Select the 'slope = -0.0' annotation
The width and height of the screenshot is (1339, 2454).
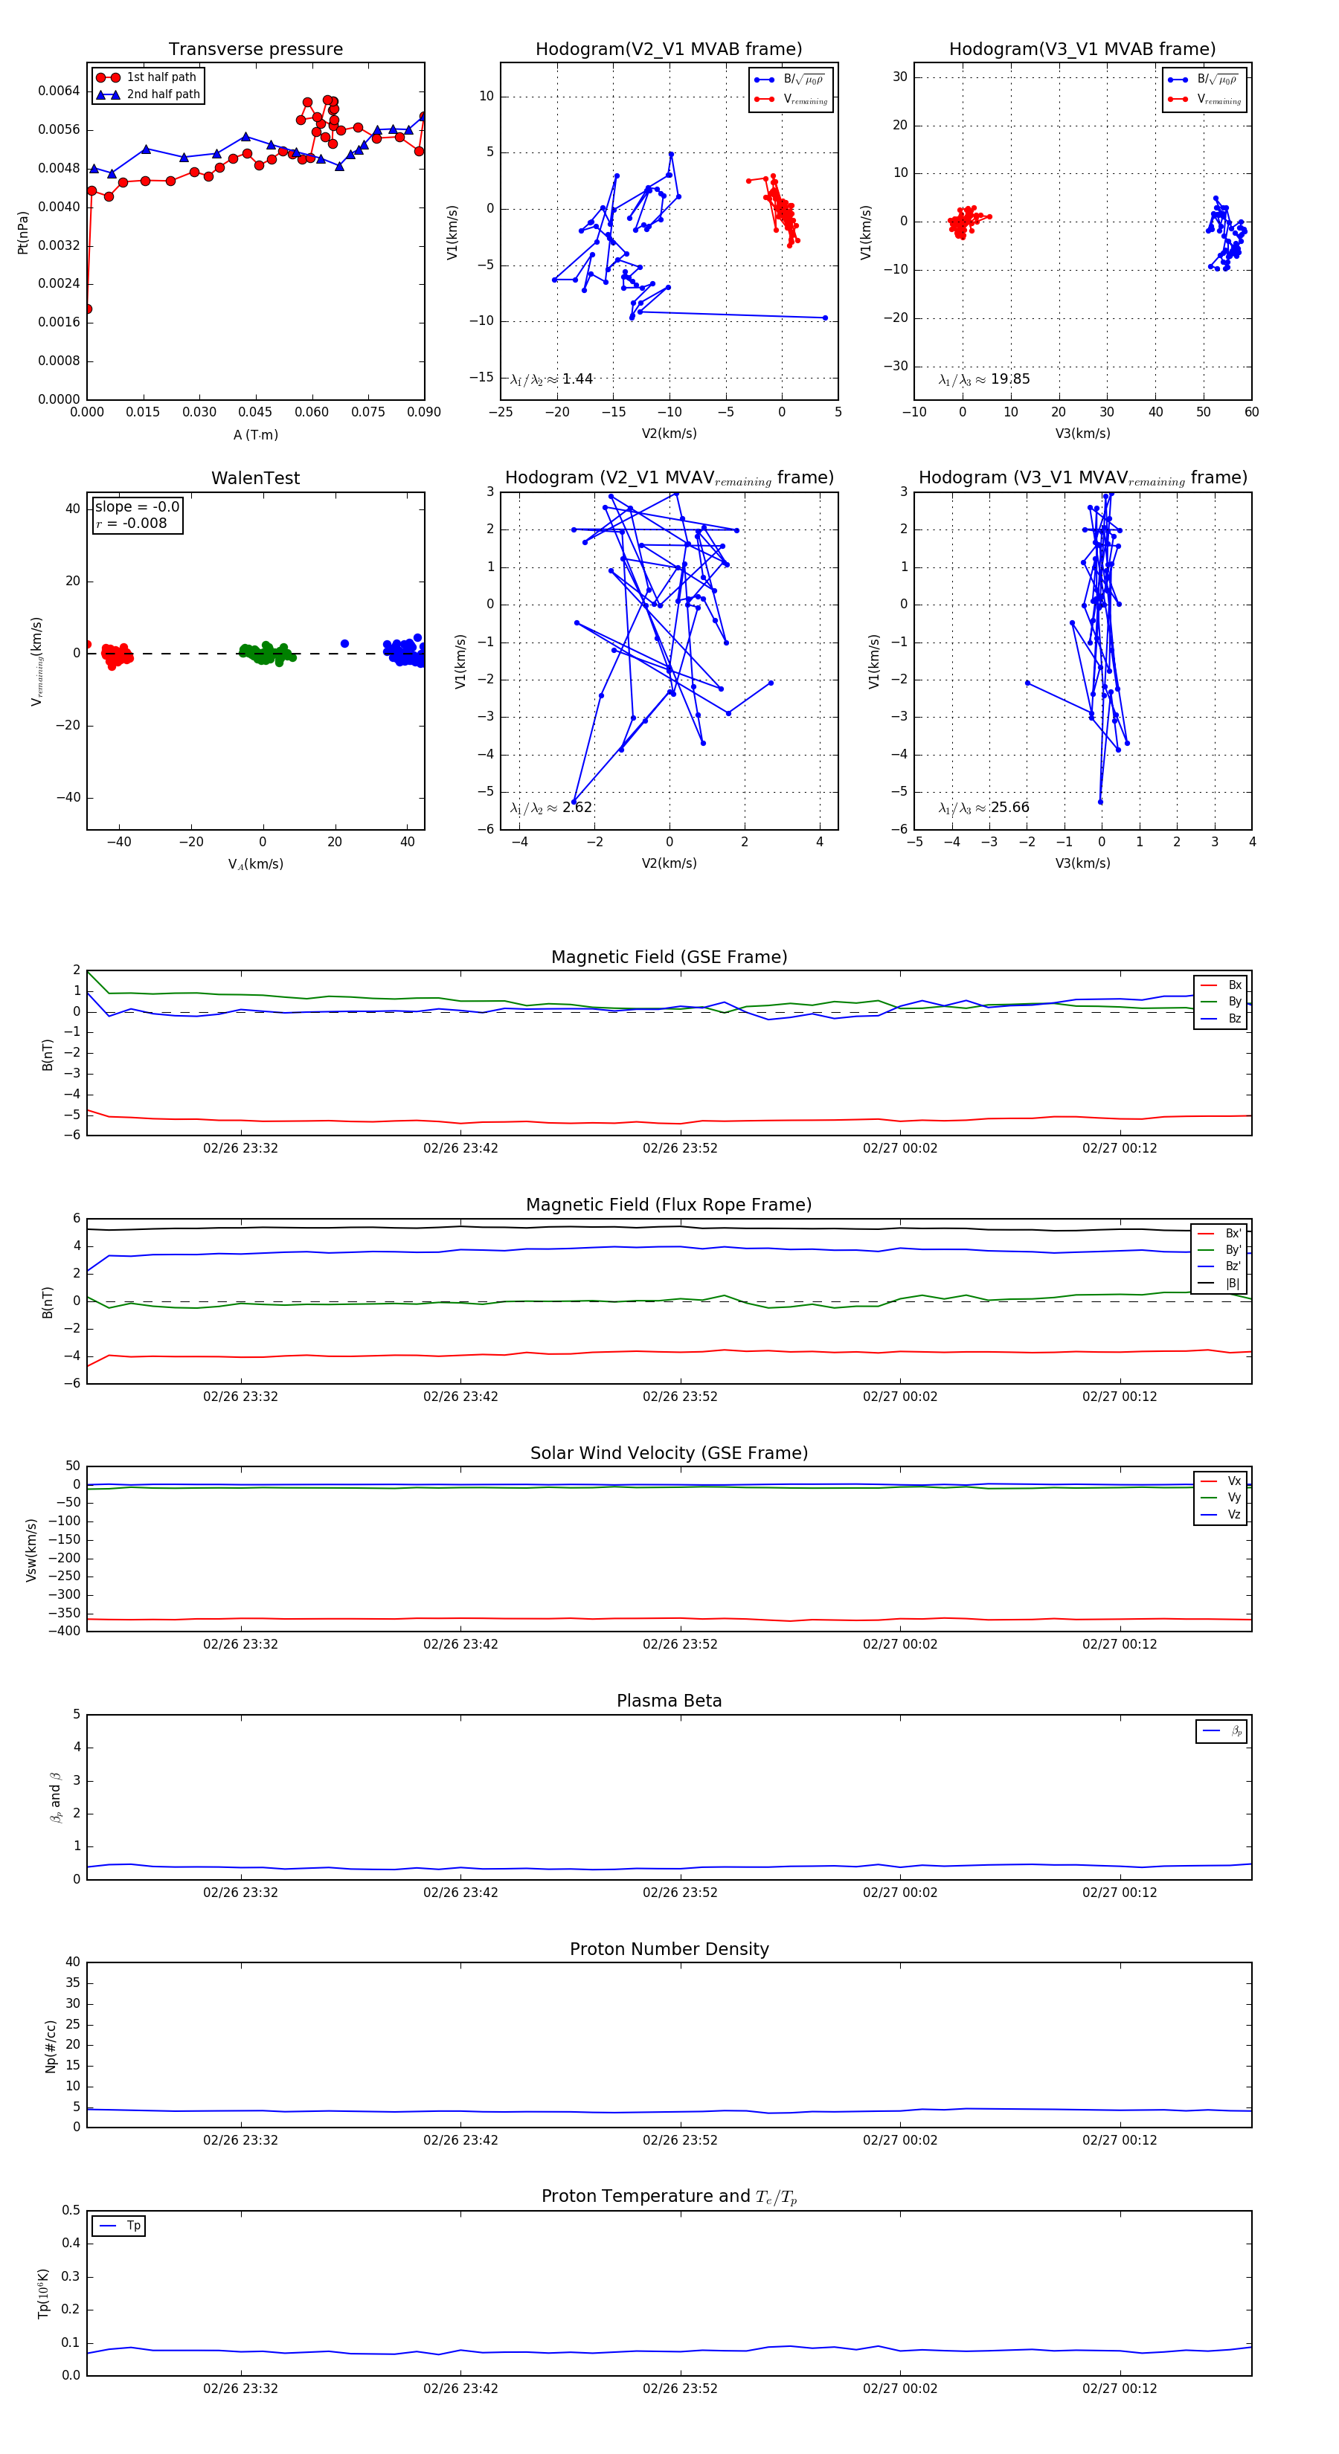pos(136,507)
